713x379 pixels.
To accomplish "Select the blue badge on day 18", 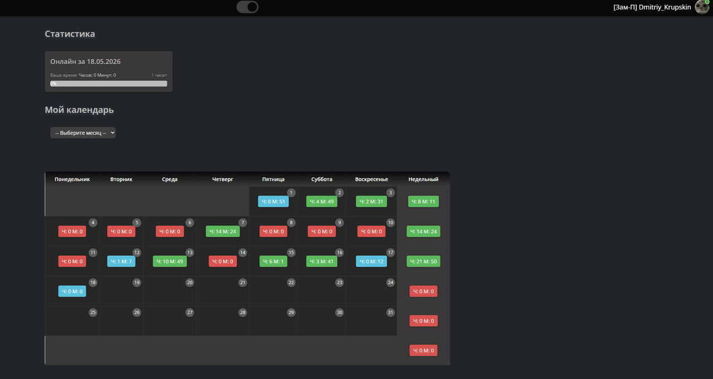I will [72, 291].
